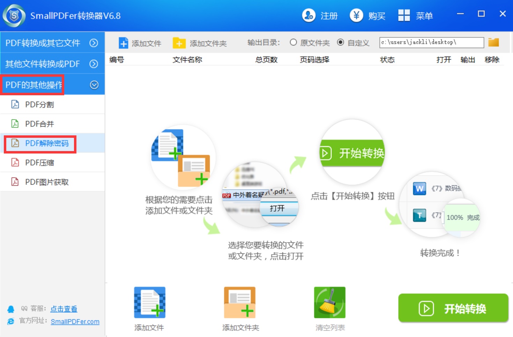Click the PDF合并 file icon
513x337 pixels.
pyautogui.click(x=15, y=123)
